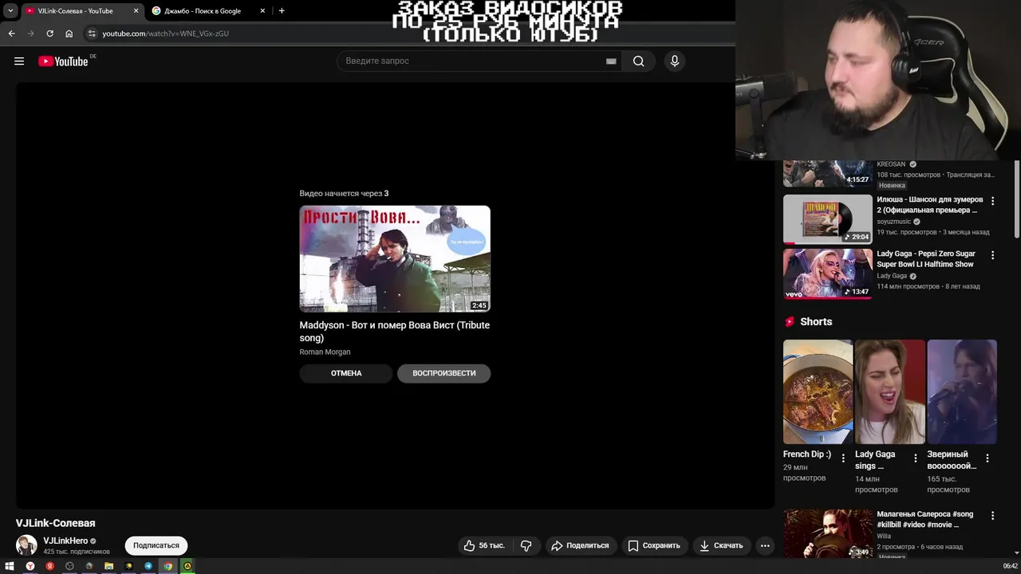Image resolution: width=1021 pixels, height=574 pixels.
Task: Click the Малагенья Салероса #song title
Action: (x=925, y=520)
